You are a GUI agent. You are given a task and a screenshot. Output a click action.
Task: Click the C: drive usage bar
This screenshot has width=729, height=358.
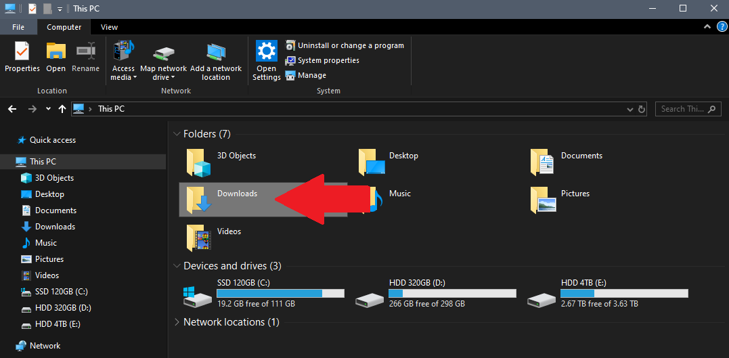280,294
